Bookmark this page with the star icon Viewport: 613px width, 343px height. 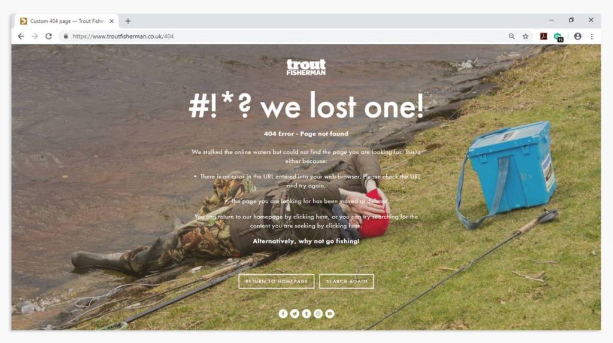pos(526,37)
